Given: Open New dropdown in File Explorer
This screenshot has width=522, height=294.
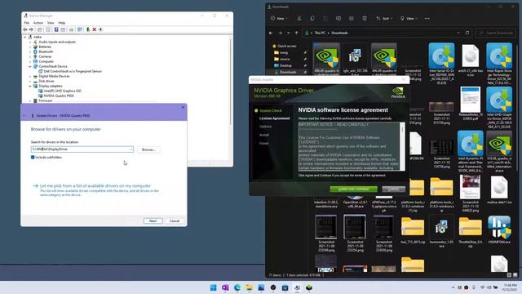Looking at the screenshot, I should coord(279,18).
